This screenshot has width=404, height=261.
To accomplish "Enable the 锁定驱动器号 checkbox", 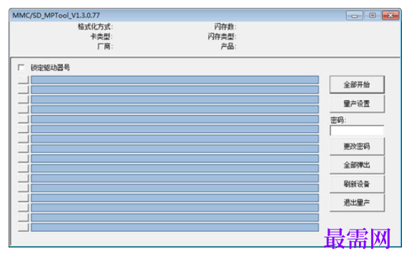I will pyautogui.click(x=21, y=67).
